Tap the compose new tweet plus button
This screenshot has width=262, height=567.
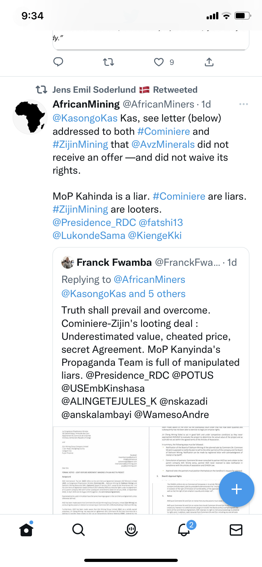236,489
